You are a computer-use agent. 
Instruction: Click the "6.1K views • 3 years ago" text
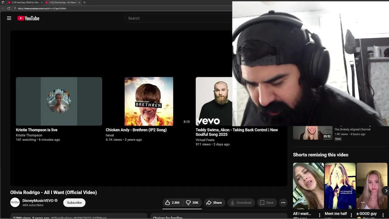pyautogui.click(x=124, y=140)
